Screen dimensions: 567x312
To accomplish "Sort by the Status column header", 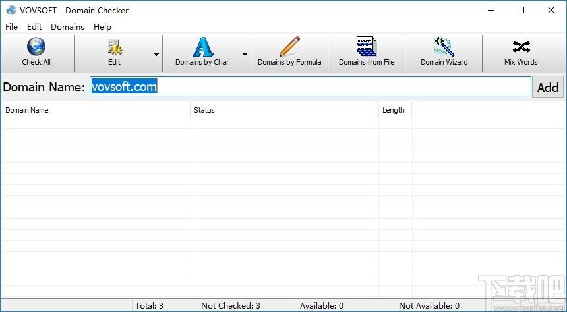I will click(285, 110).
